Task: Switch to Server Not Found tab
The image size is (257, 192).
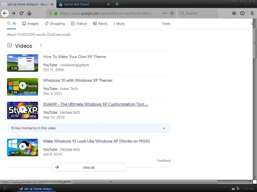Action: click(x=85, y=4)
